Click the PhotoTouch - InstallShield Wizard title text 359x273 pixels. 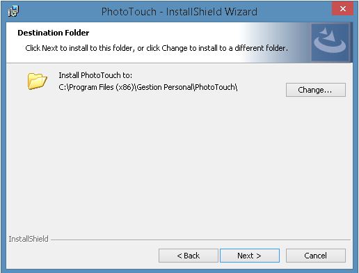point(179,12)
